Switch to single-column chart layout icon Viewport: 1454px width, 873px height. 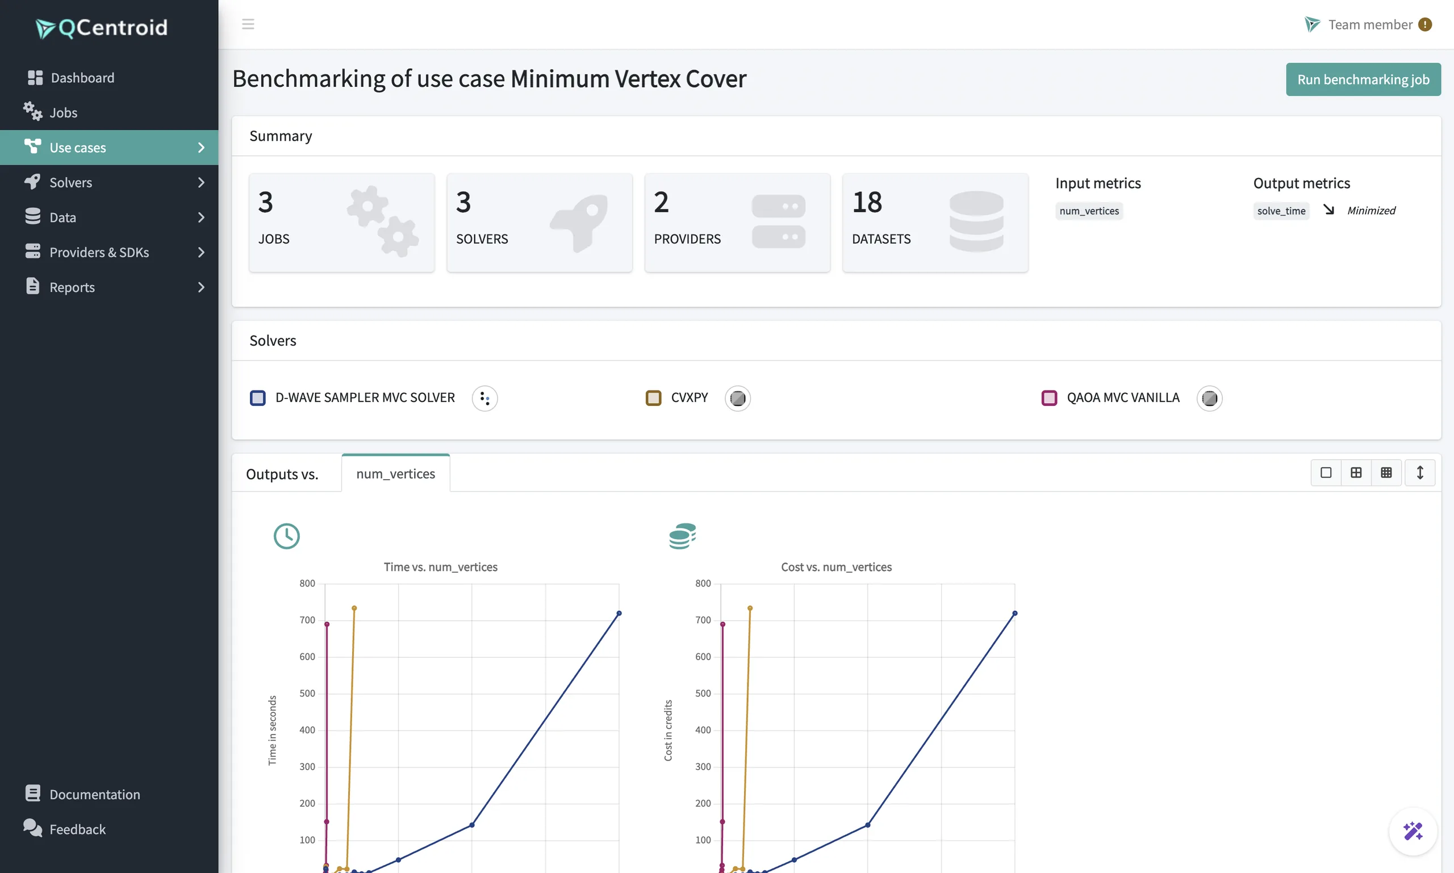tap(1326, 472)
